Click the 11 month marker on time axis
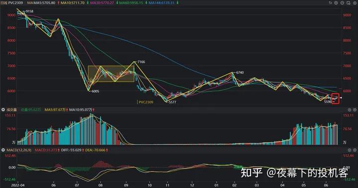Viewport: 358px width, 188px height. 168,185
